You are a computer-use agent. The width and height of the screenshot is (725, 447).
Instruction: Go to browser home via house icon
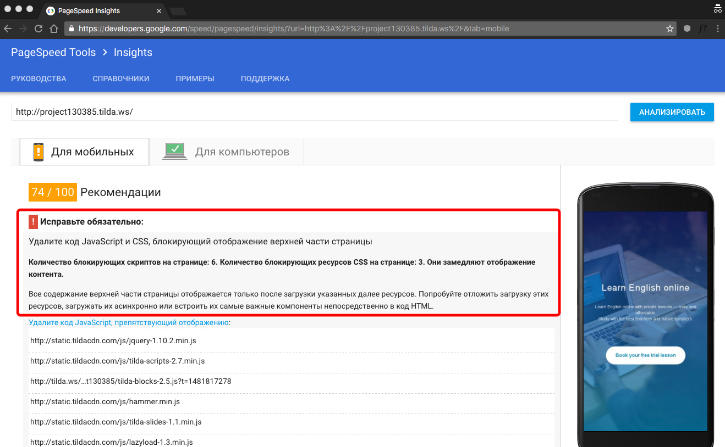click(53, 29)
